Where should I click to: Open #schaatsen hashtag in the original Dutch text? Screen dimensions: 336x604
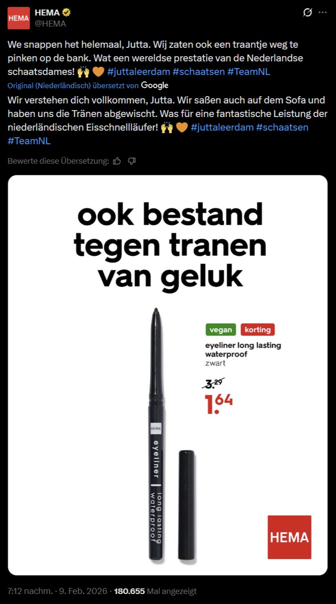199,72
